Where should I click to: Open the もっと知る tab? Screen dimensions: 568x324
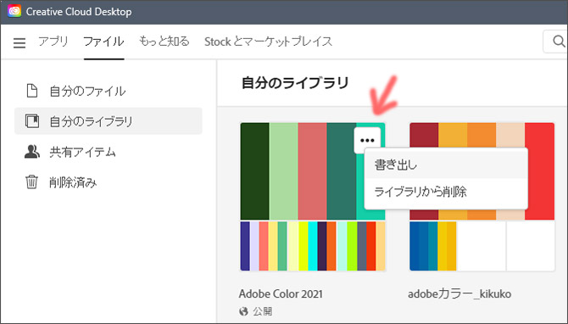(x=164, y=42)
